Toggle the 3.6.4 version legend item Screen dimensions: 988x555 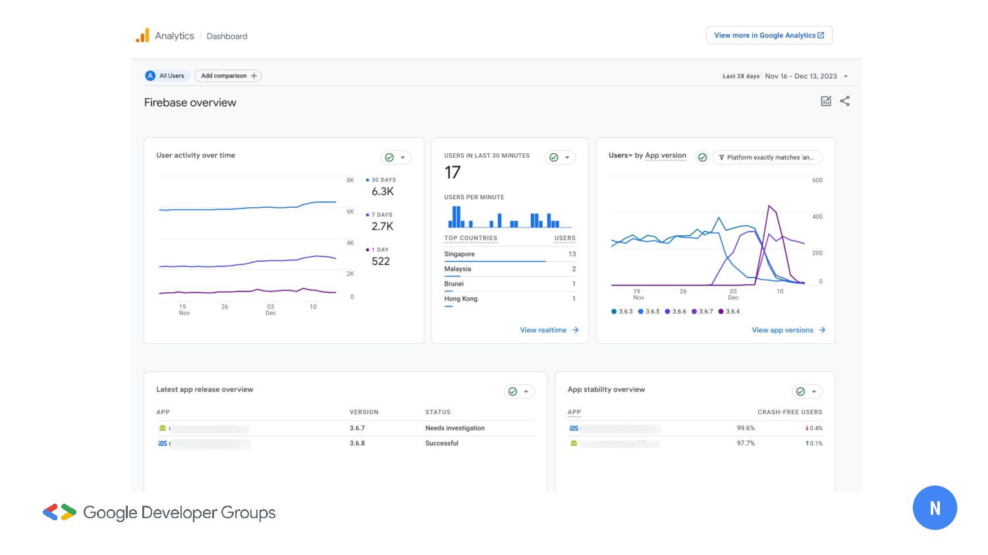point(729,312)
